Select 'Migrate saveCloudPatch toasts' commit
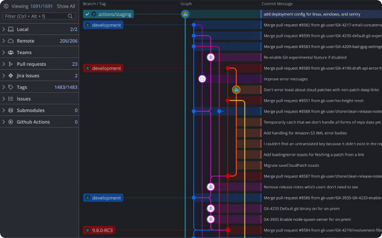The image size is (382, 238). [291, 166]
